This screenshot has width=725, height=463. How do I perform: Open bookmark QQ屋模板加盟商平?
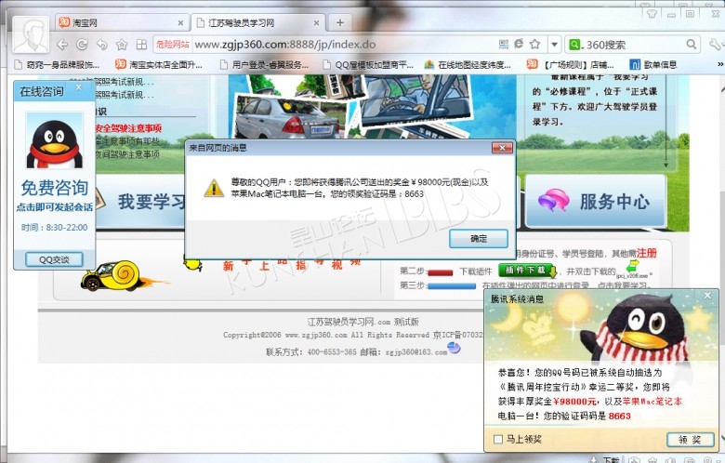pyautogui.click(x=368, y=65)
